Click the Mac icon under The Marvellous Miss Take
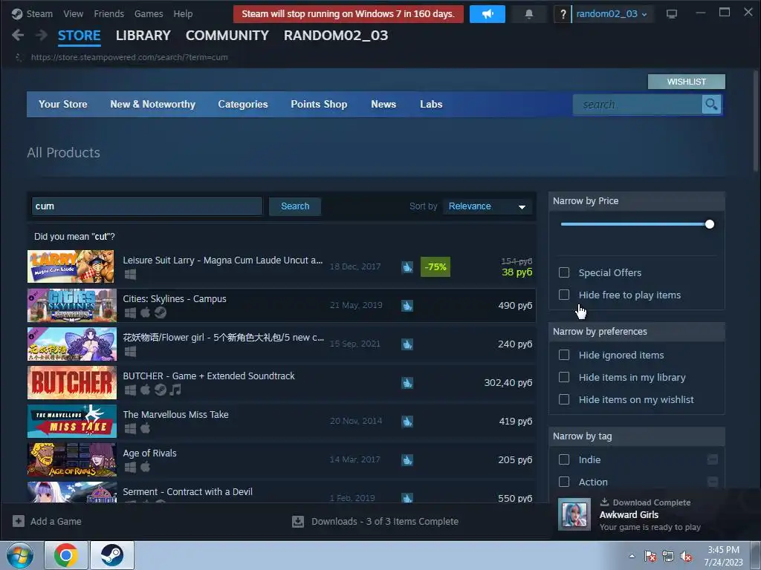Screen dimensions: 761x570 click(x=145, y=428)
